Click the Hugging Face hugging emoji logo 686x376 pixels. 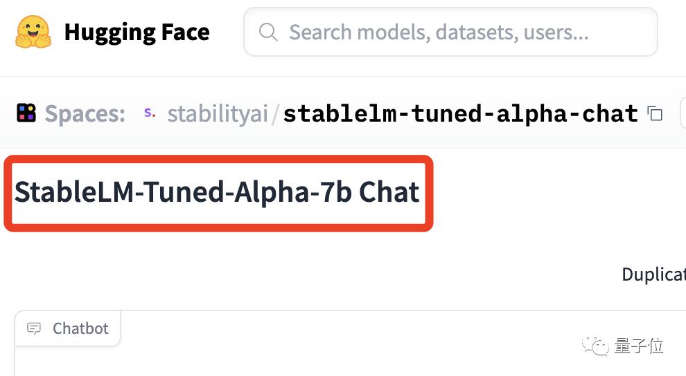33,32
